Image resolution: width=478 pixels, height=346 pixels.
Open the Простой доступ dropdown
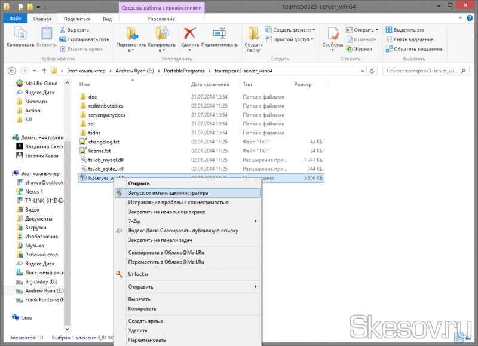click(291, 39)
